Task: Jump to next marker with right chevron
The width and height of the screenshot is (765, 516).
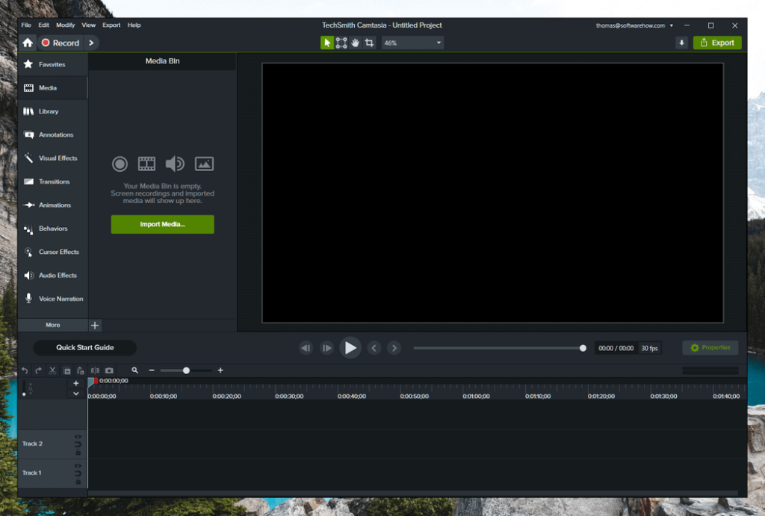Action: (x=394, y=348)
